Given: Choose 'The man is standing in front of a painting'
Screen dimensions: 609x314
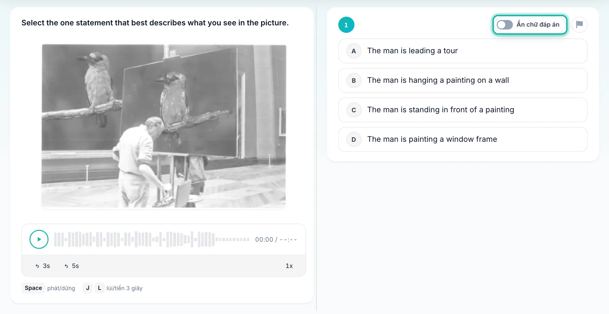Looking at the screenshot, I should pos(463,110).
